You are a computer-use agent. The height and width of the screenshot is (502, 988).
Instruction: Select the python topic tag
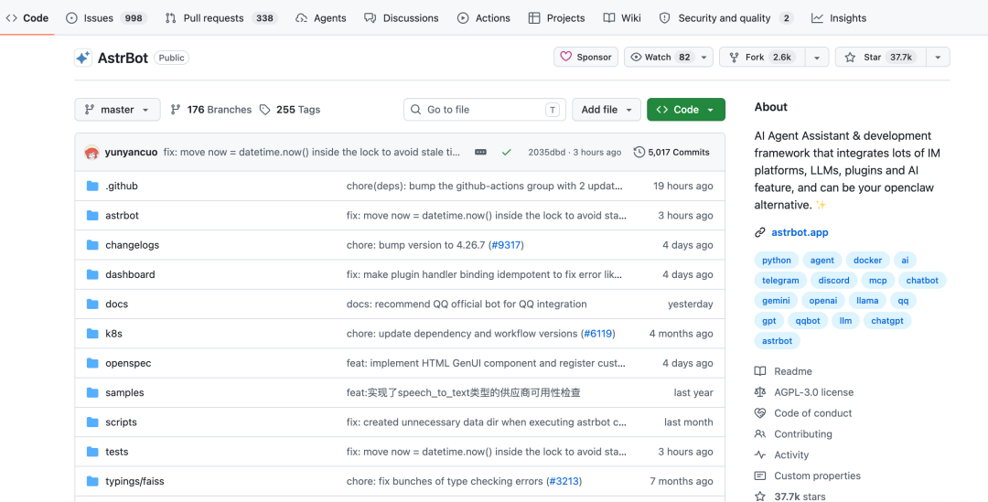[x=777, y=260]
